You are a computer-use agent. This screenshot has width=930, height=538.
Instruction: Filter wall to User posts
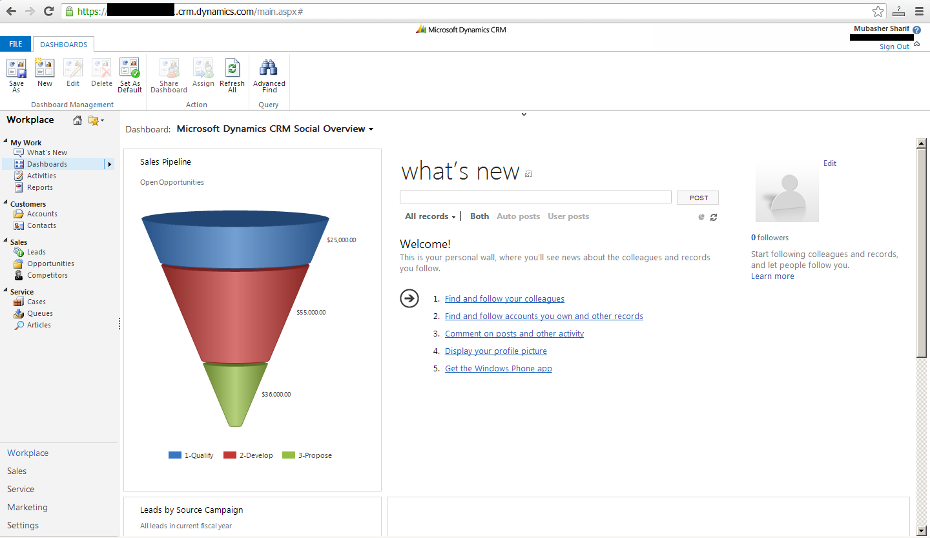click(x=568, y=216)
